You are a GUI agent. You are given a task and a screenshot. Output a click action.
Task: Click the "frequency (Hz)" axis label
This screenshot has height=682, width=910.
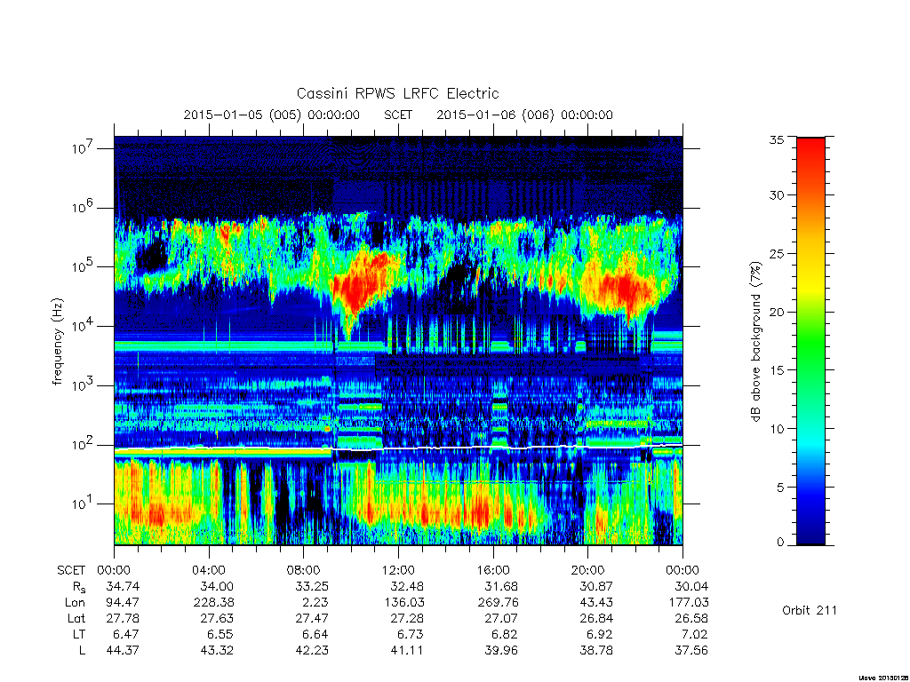click(x=57, y=342)
